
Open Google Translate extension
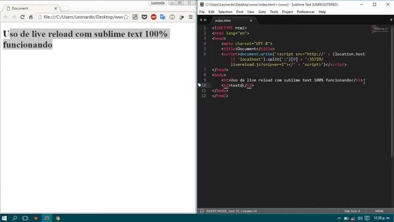coord(163,17)
